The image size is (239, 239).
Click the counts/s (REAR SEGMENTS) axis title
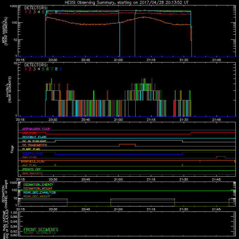9,90
